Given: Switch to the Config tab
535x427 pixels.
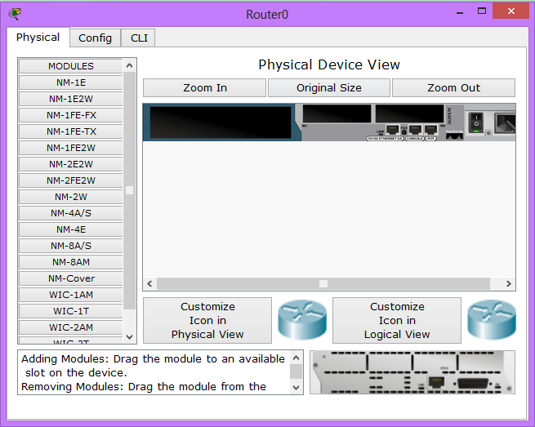Looking at the screenshot, I should [x=96, y=38].
